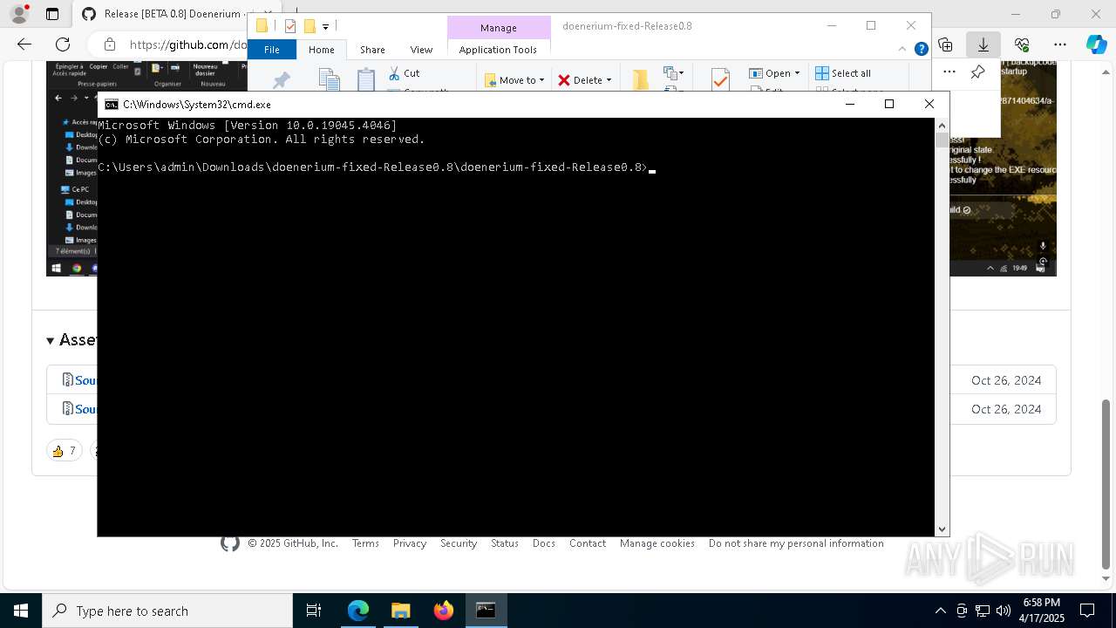Open File Explorer from taskbar
The height and width of the screenshot is (628, 1116).
point(401,611)
